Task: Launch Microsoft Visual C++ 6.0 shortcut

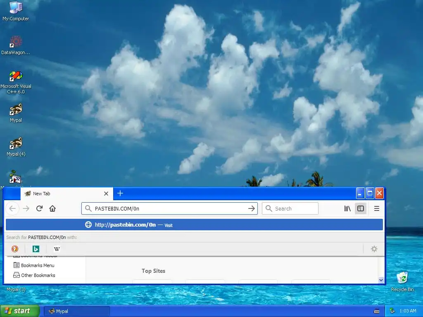Action: [16, 82]
